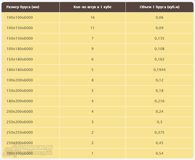Image resolution: width=195 pixels, height=160 pixels.
Task: Click the volume value 0,216
Action: [x=159, y=101]
